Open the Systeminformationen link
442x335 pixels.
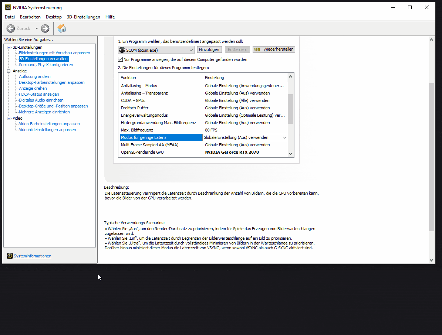pos(33,256)
